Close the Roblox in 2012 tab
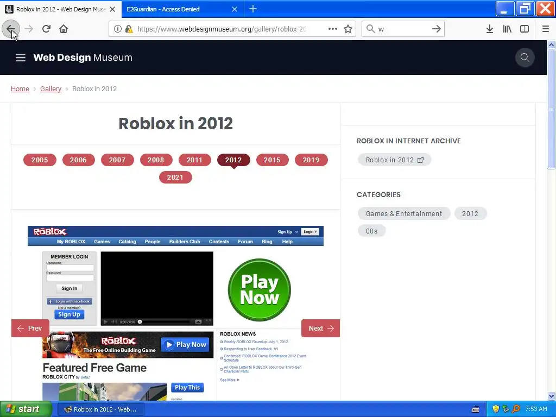Viewport: 556px width, 417px height. (112, 9)
